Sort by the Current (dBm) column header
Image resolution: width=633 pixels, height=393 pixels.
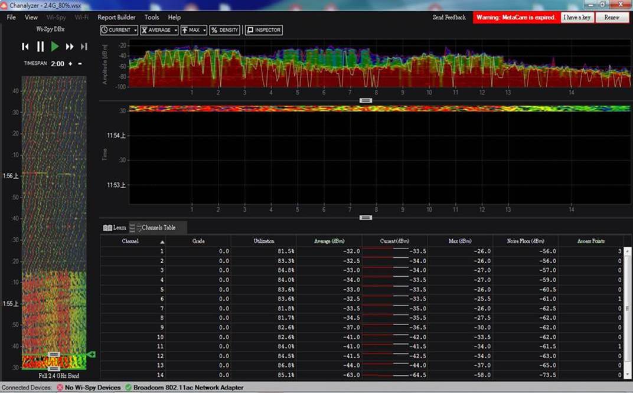point(394,241)
